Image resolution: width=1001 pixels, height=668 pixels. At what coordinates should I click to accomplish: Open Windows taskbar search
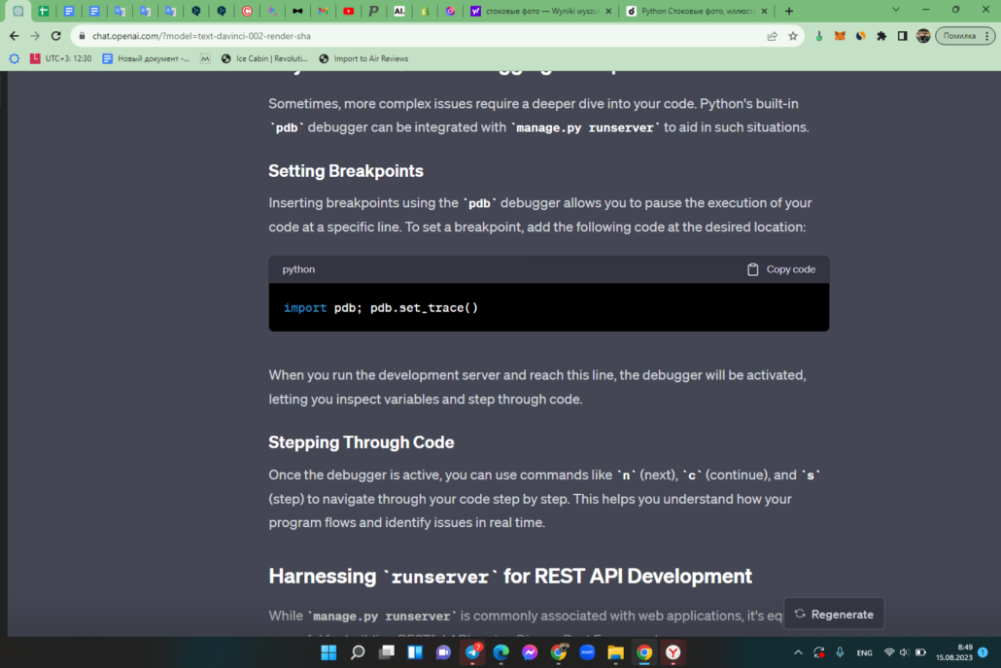pos(358,652)
